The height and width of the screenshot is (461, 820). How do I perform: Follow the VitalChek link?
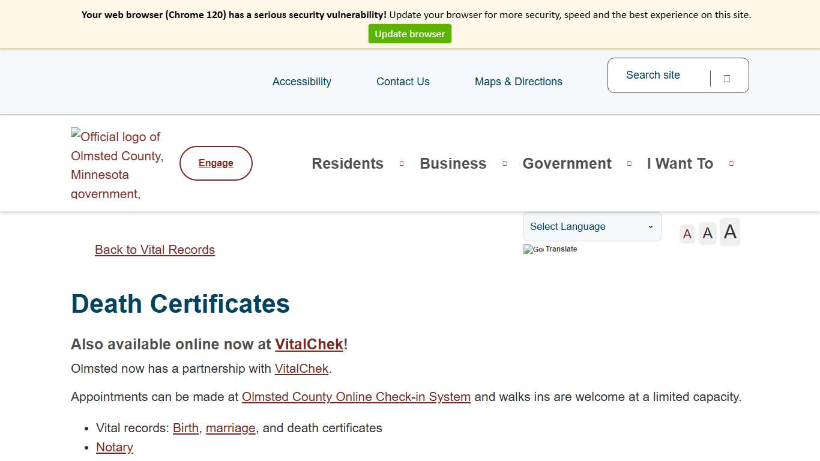click(309, 344)
